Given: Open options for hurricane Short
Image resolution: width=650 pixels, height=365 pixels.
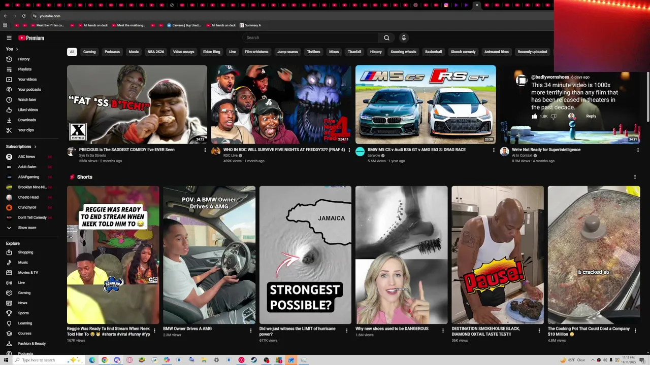Looking at the screenshot, I should pyautogui.click(x=347, y=331).
